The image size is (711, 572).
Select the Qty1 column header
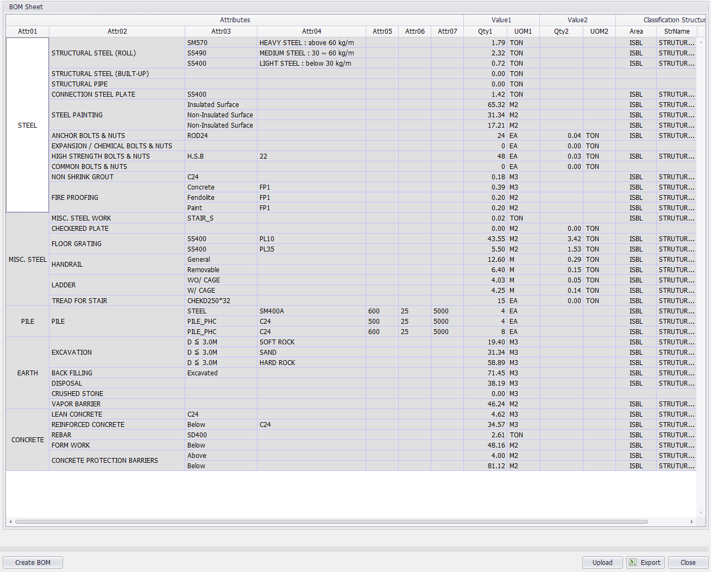[x=485, y=32]
